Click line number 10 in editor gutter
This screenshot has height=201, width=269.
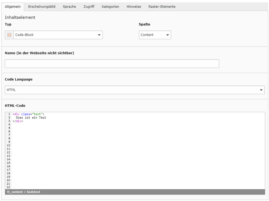(9, 145)
